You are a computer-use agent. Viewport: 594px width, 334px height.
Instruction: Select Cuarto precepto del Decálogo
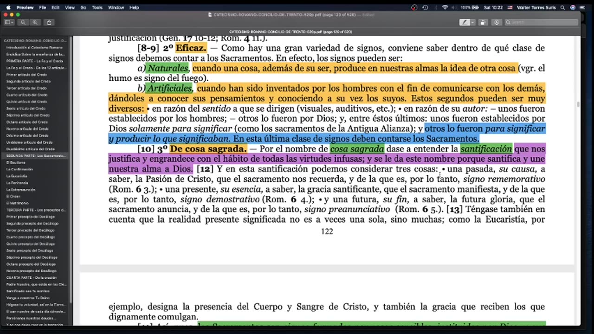click(30, 237)
